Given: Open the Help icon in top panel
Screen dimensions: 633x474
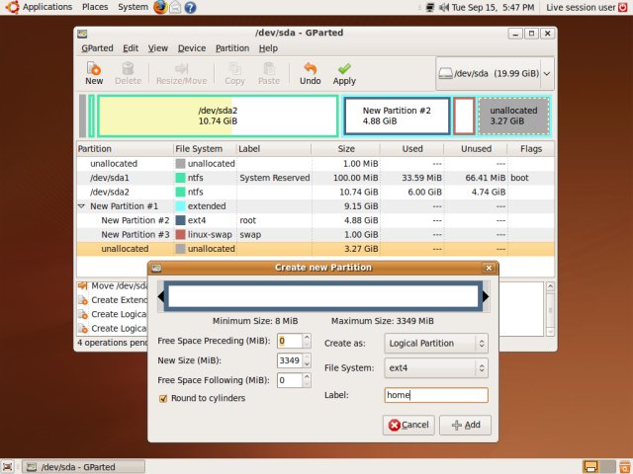Looking at the screenshot, I should click(190, 7).
